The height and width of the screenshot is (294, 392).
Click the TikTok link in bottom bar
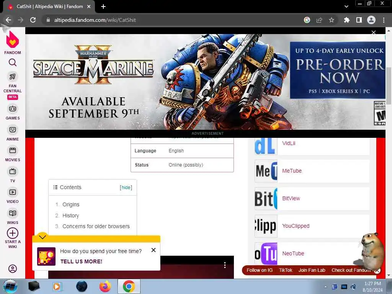coord(286,270)
